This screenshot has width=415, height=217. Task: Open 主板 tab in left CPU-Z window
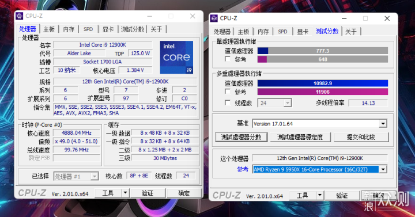coord(49,29)
